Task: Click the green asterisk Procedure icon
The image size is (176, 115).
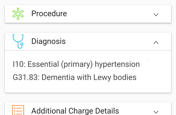Action: [x=18, y=14]
